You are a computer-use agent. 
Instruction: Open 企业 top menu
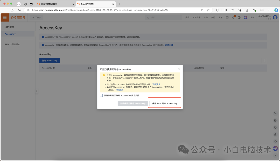point(206,17)
